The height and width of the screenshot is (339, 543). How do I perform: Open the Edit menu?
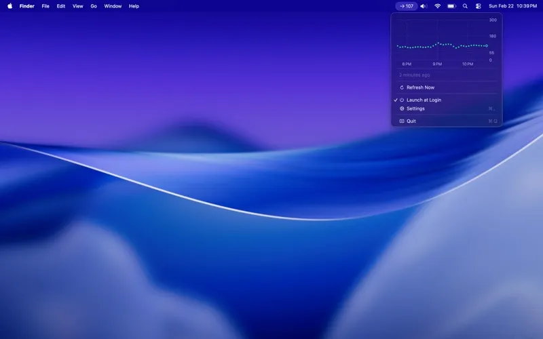(61, 6)
